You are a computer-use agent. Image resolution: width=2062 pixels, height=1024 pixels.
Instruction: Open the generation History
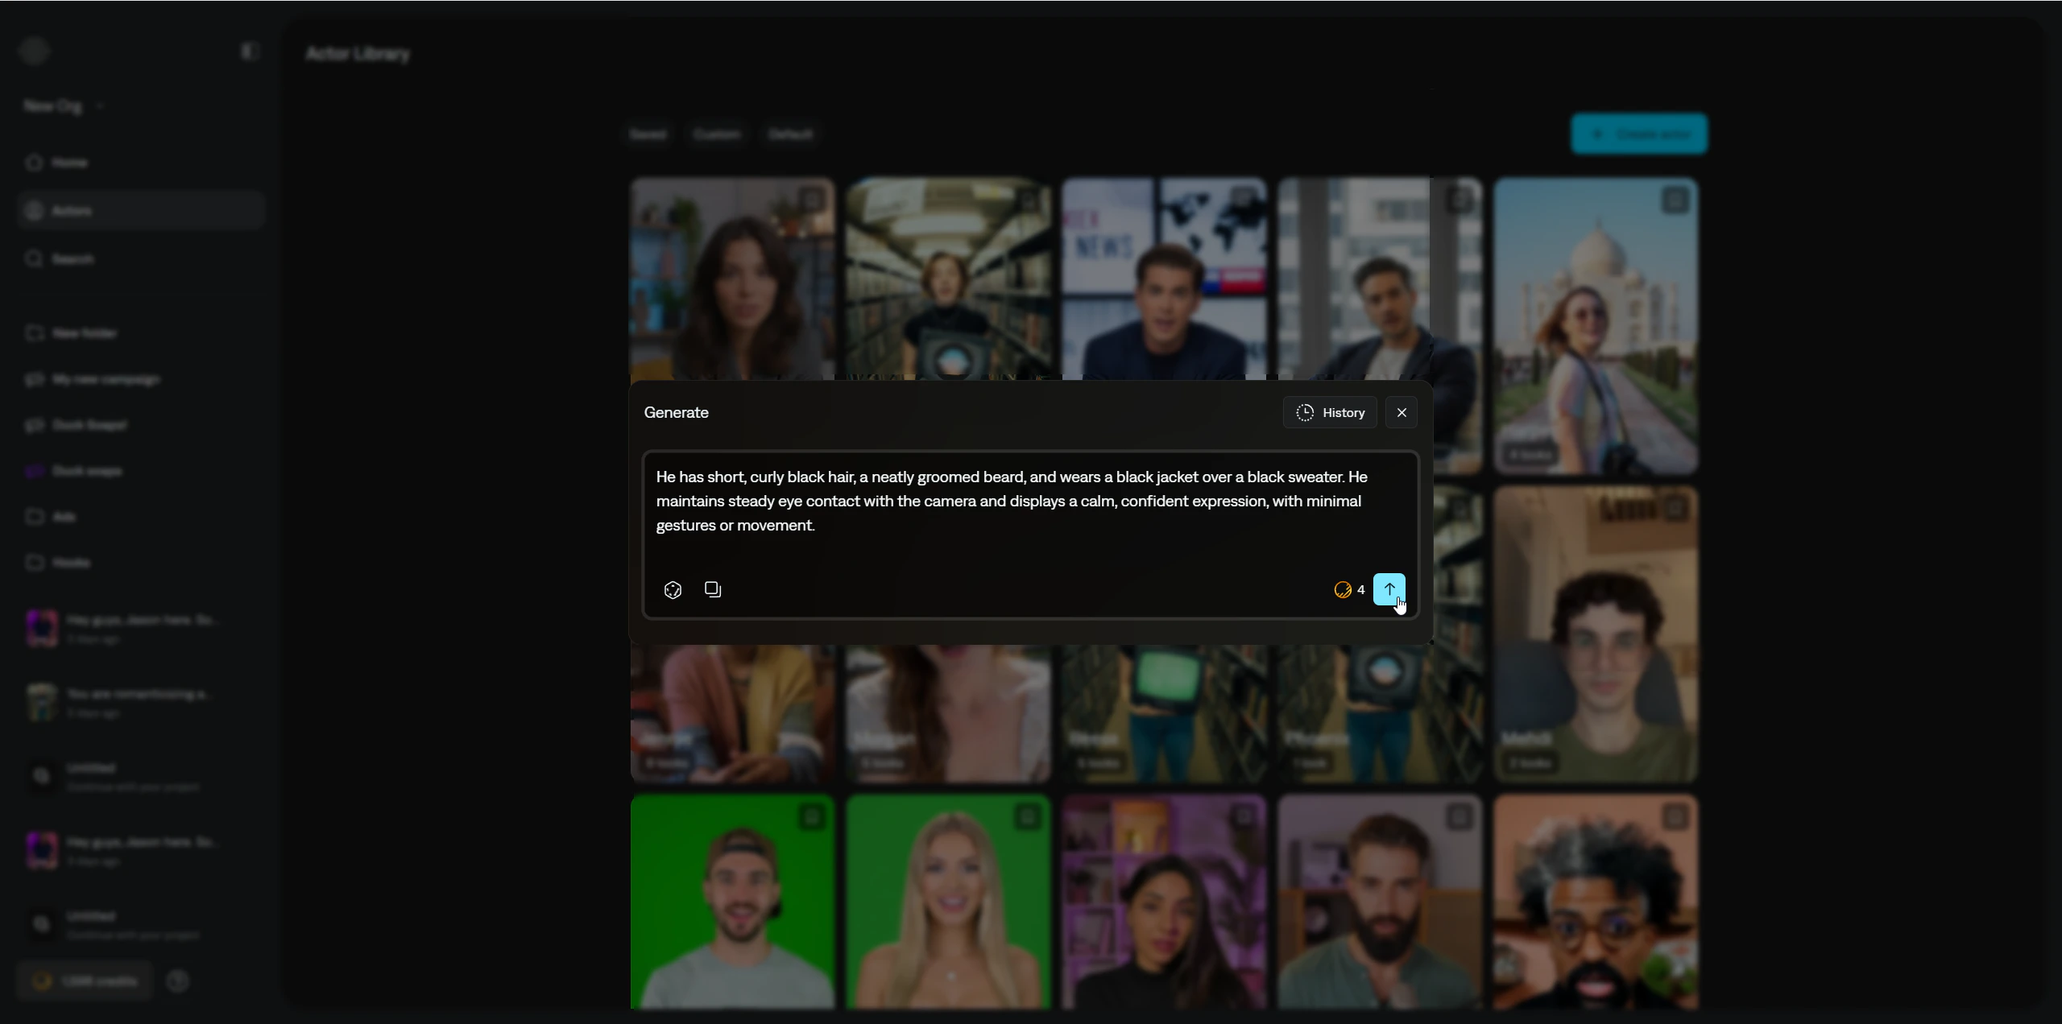point(1330,412)
